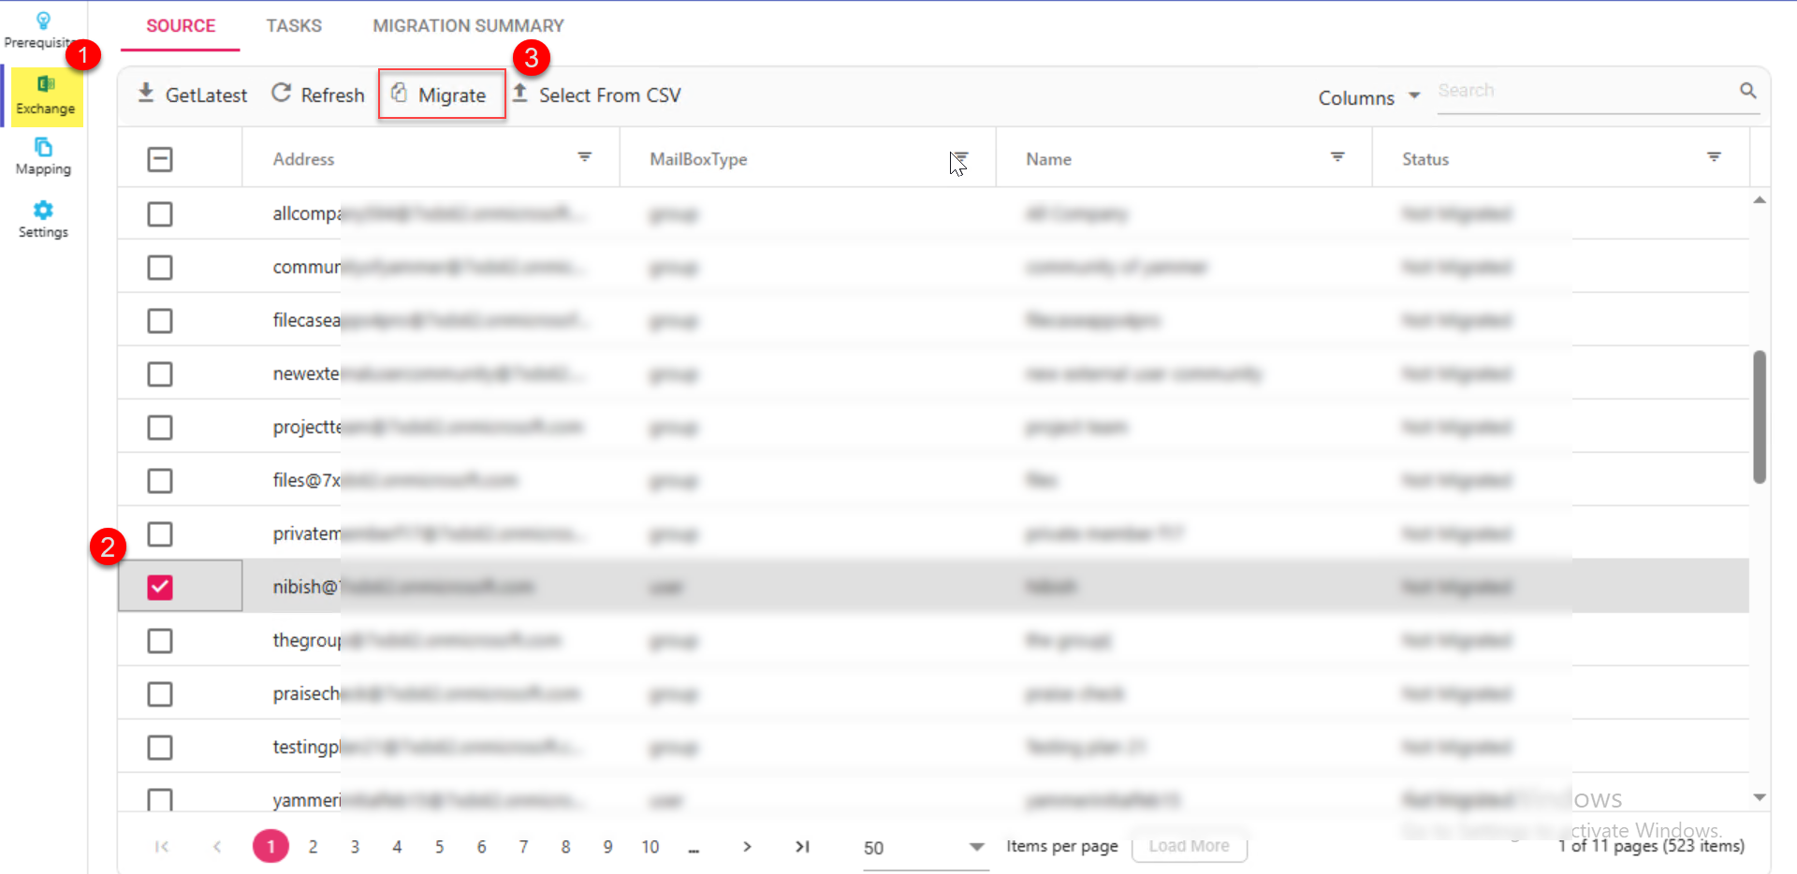Go to page 5 in pagination

[439, 846]
